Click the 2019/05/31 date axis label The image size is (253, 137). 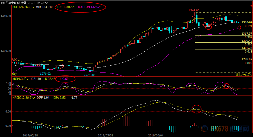(105, 135)
